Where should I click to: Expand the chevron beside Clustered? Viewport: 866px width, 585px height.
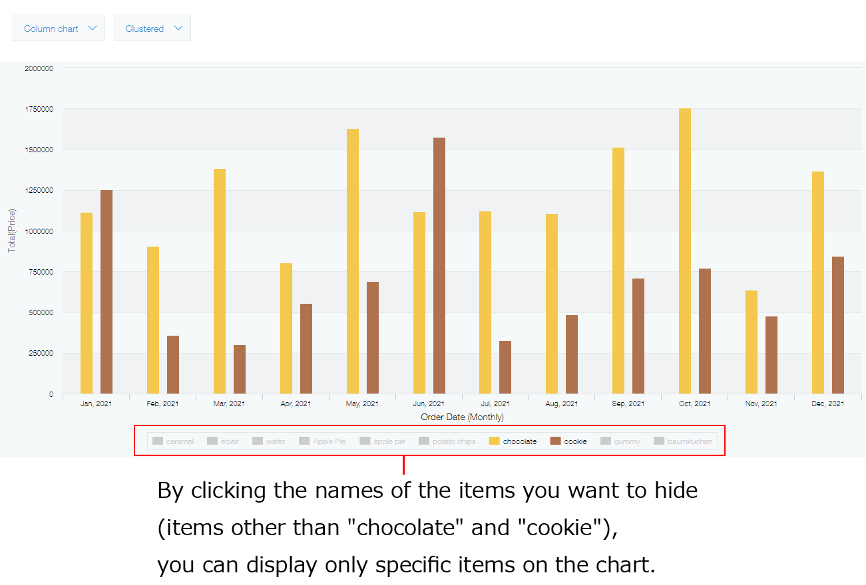[178, 28]
